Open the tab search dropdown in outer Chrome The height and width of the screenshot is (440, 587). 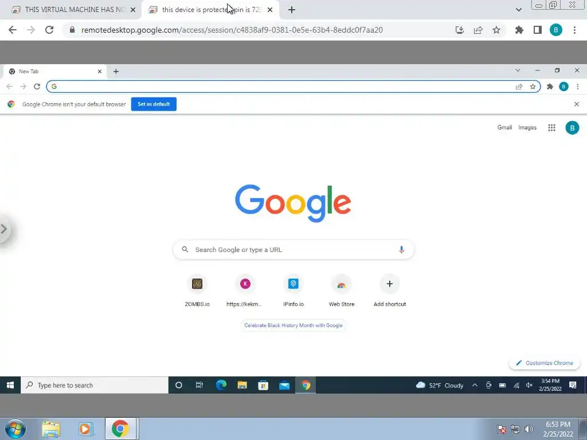[518, 10]
